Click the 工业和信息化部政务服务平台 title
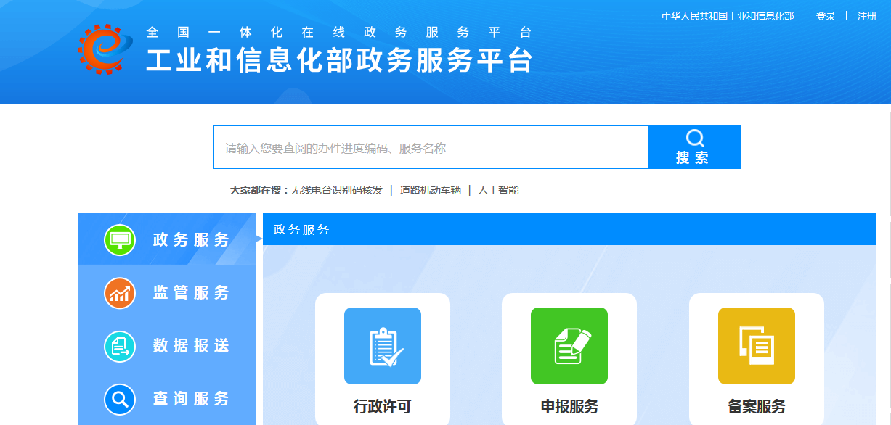This screenshot has width=891, height=425. click(340, 60)
